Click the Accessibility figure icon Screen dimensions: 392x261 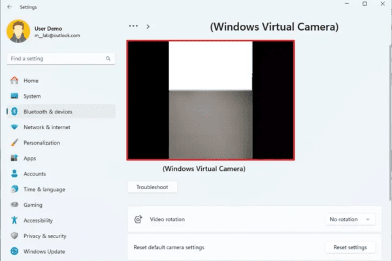tap(14, 220)
